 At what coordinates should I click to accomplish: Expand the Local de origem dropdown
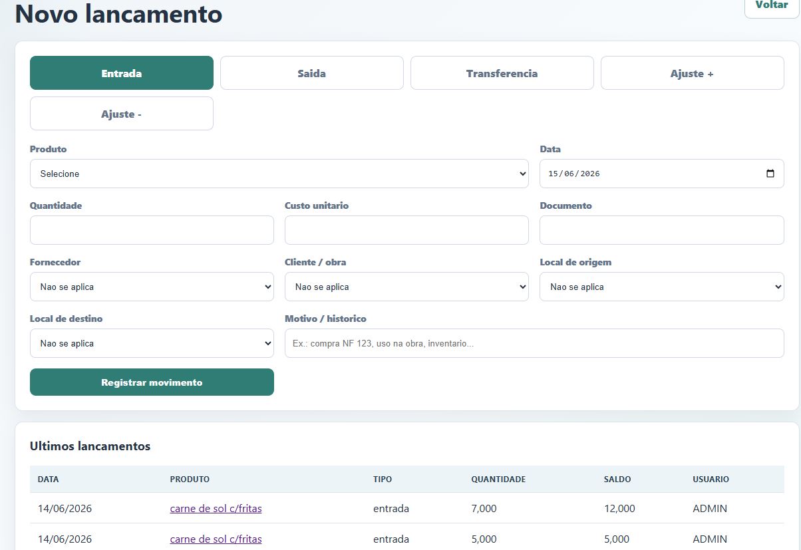click(x=662, y=287)
